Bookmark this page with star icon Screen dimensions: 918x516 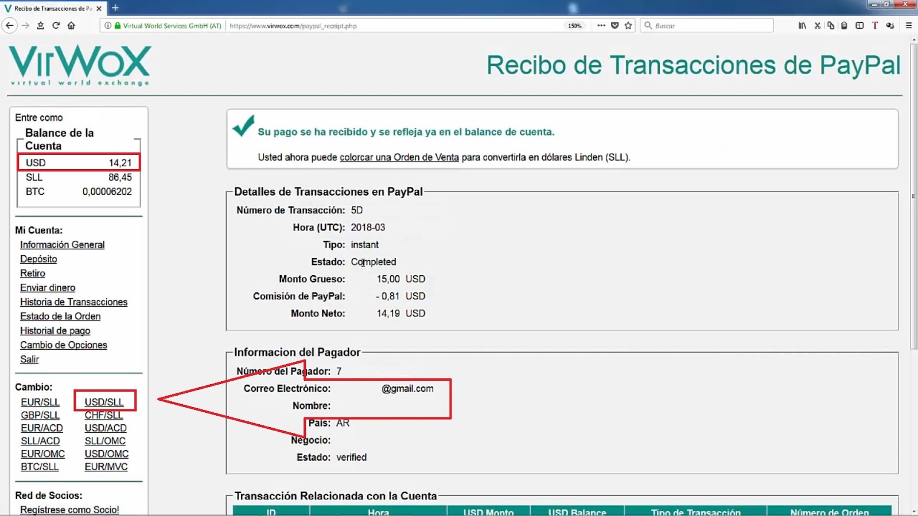point(628,25)
